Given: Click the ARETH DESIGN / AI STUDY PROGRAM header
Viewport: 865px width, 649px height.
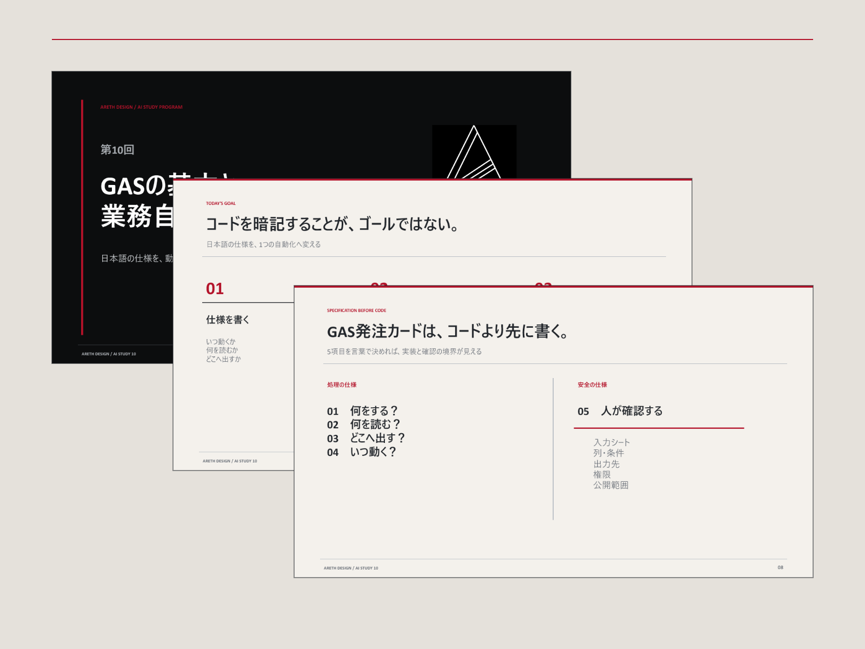Looking at the screenshot, I should (142, 107).
